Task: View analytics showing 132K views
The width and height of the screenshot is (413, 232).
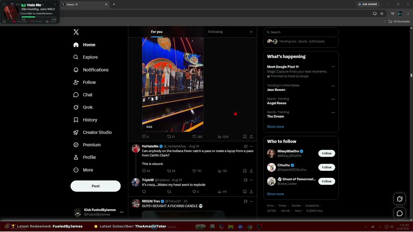Action: (223, 137)
